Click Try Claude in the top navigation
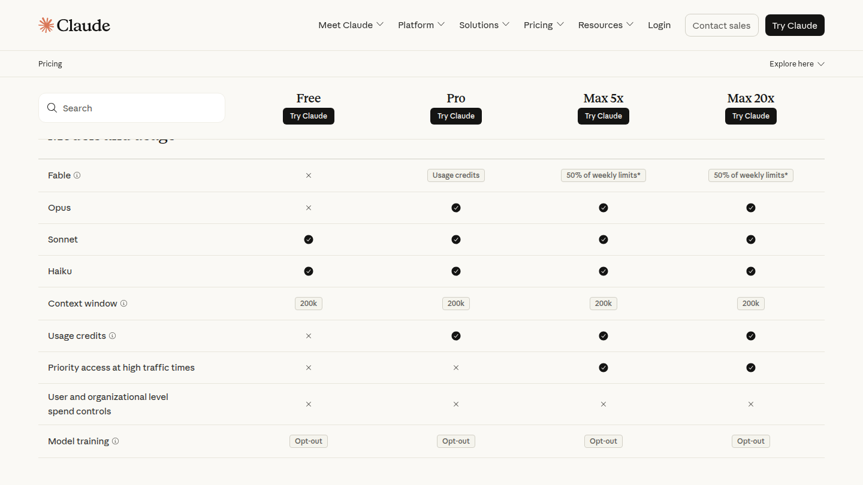This screenshot has width=863, height=485. [x=795, y=25]
